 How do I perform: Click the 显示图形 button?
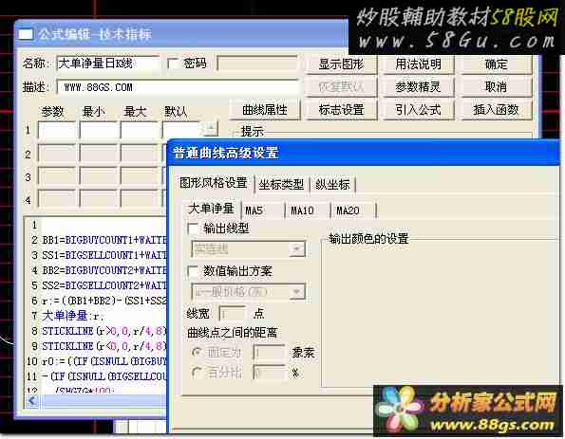(x=341, y=64)
